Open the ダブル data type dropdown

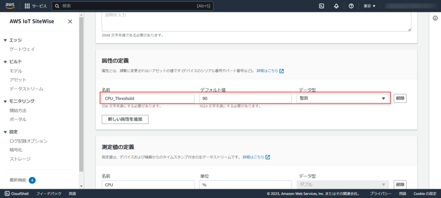tap(342, 185)
